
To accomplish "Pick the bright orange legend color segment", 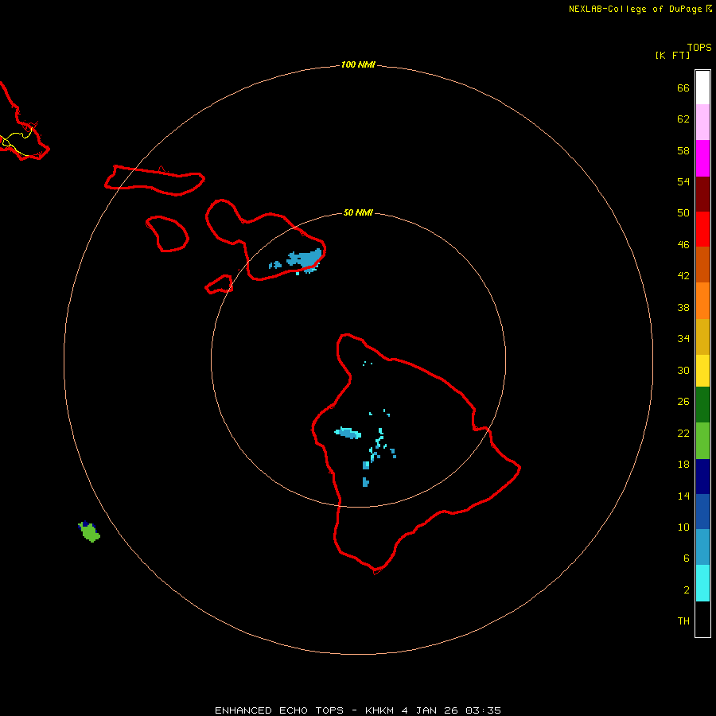I will tap(702, 301).
